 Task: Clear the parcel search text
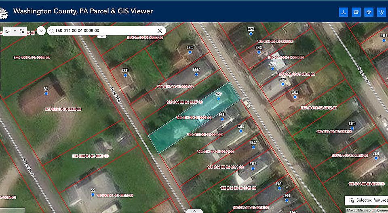pos(160,31)
